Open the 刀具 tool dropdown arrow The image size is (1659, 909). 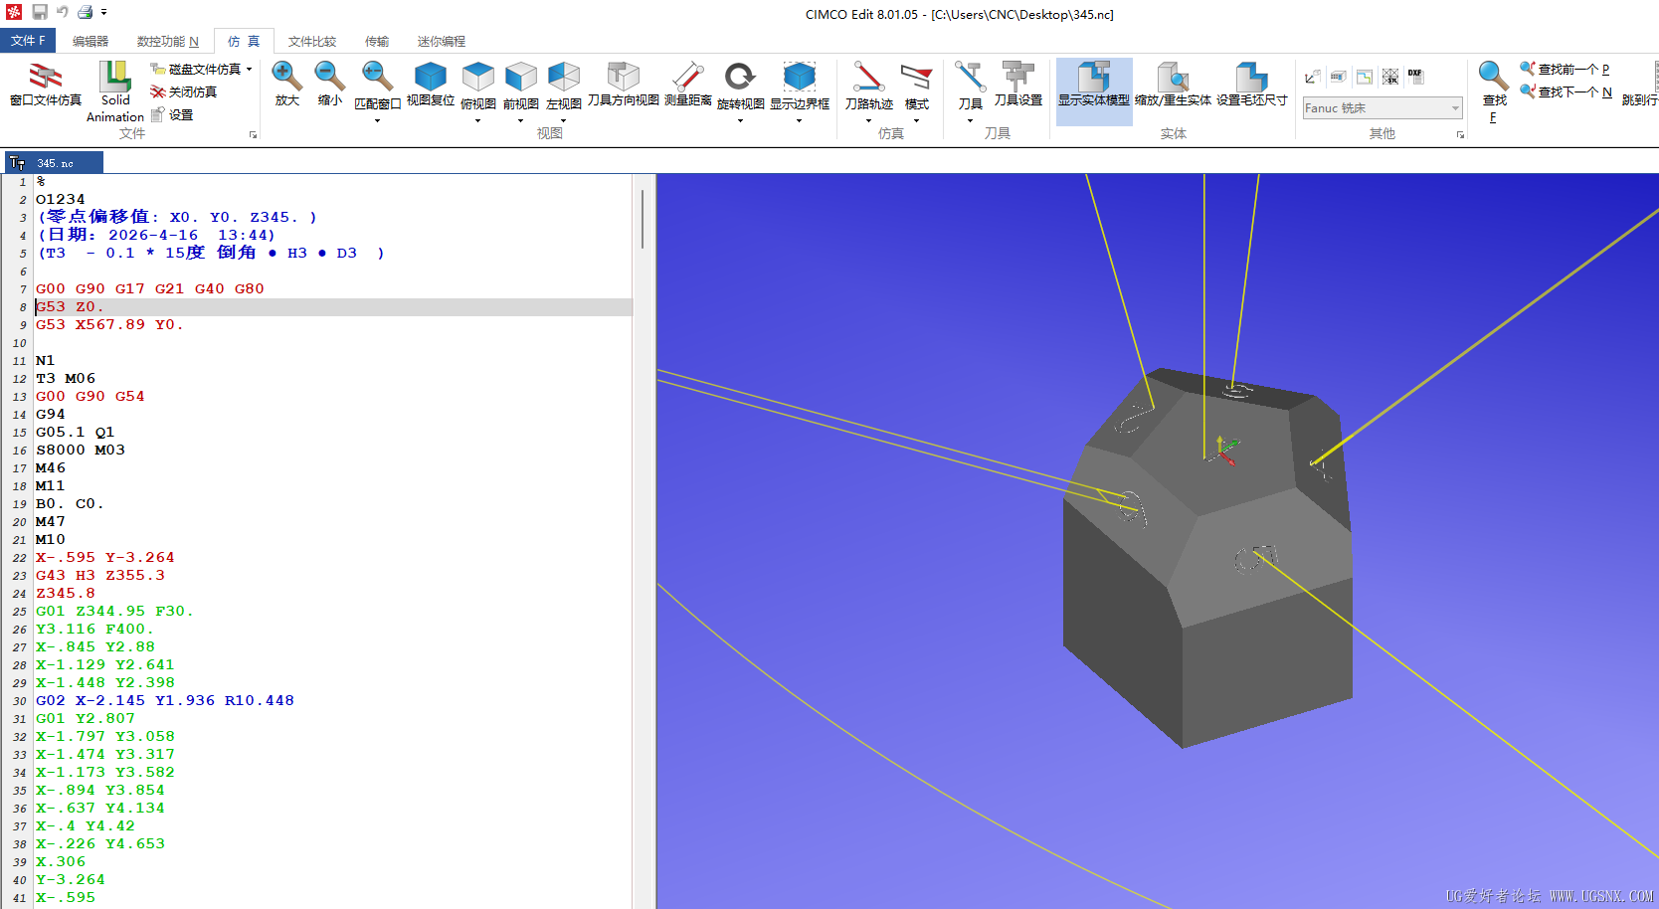pyautogui.click(x=970, y=121)
